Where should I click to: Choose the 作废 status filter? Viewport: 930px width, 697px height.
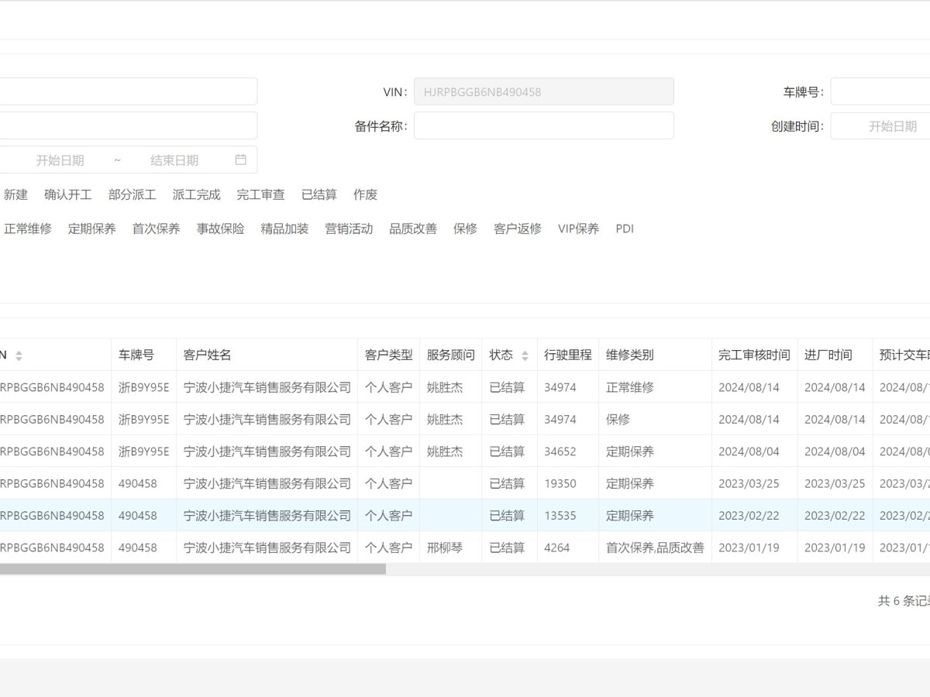click(x=365, y=194)
